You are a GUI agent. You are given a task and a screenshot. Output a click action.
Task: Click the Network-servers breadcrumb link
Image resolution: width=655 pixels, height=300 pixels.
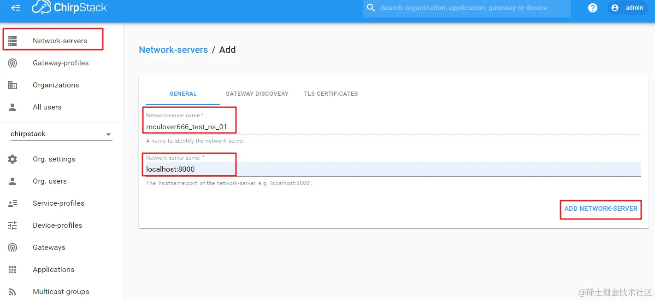click(173, 50)
